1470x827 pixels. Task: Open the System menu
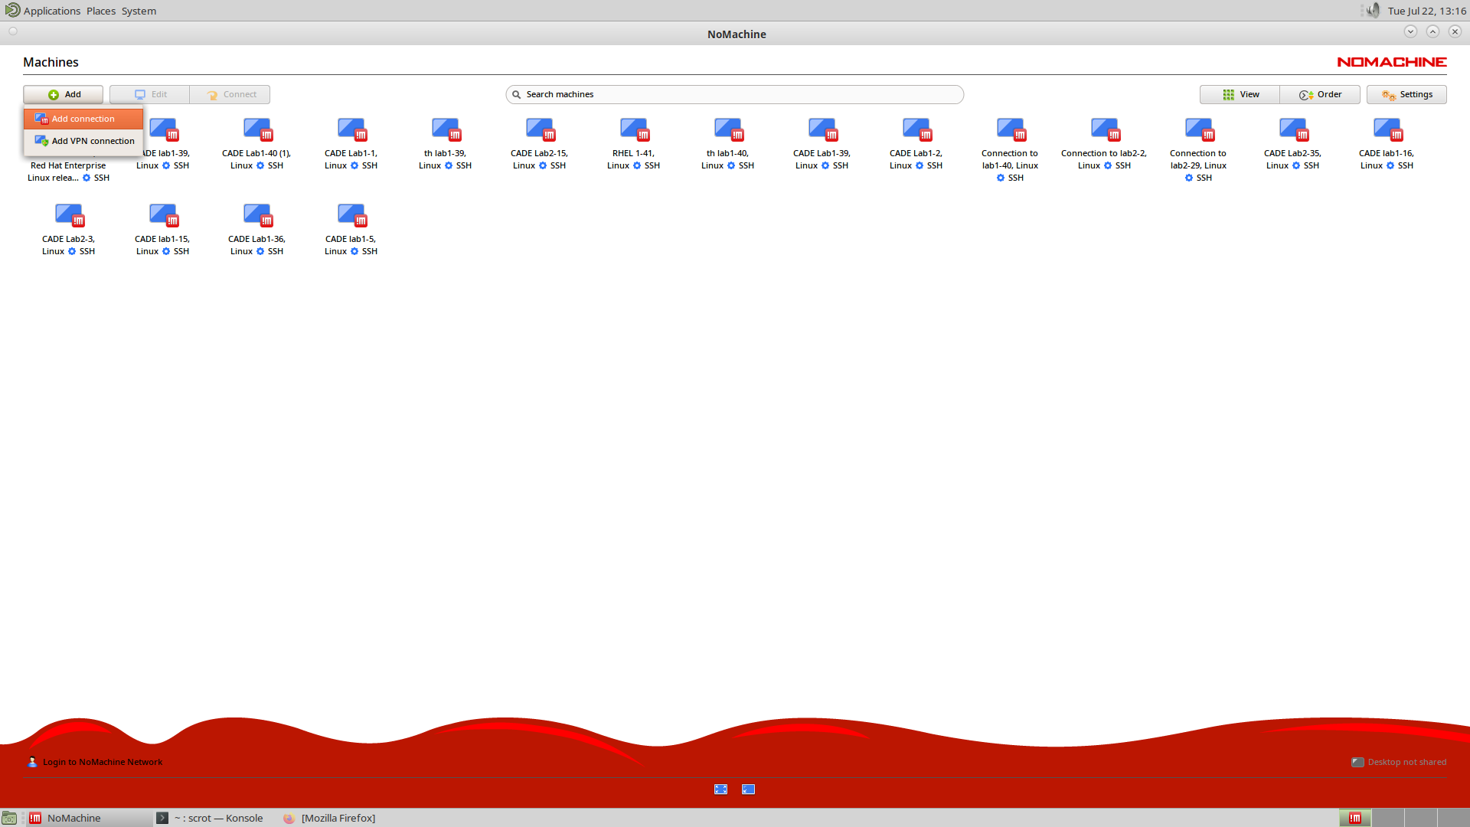[139, 11]
